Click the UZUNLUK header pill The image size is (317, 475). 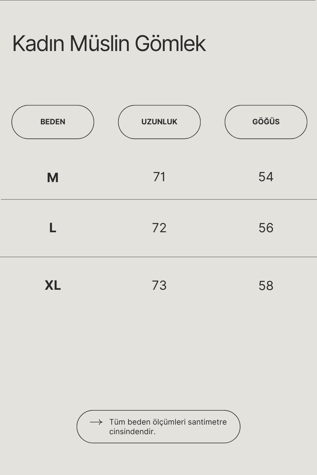click(x=159, y=122)
